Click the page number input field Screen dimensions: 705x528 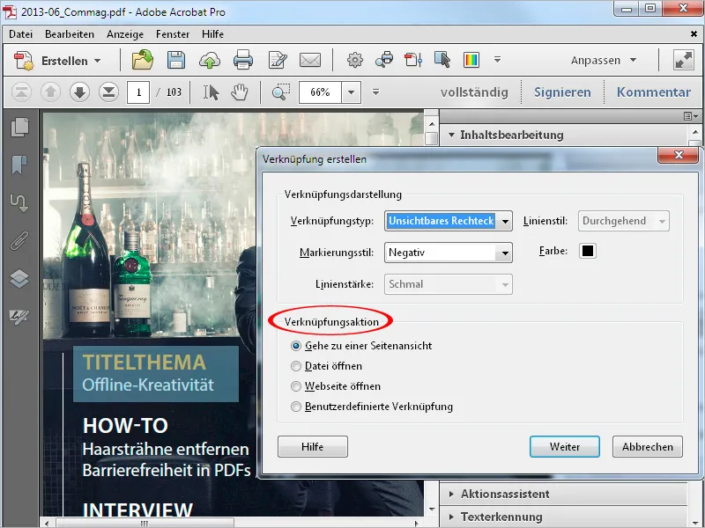(x=138, y=92)
